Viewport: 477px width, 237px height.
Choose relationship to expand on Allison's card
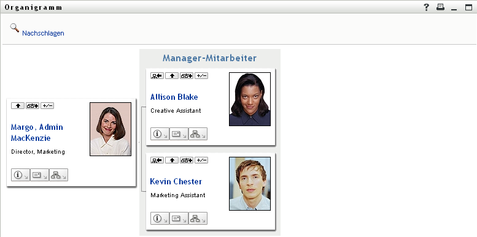coord(187,76)
